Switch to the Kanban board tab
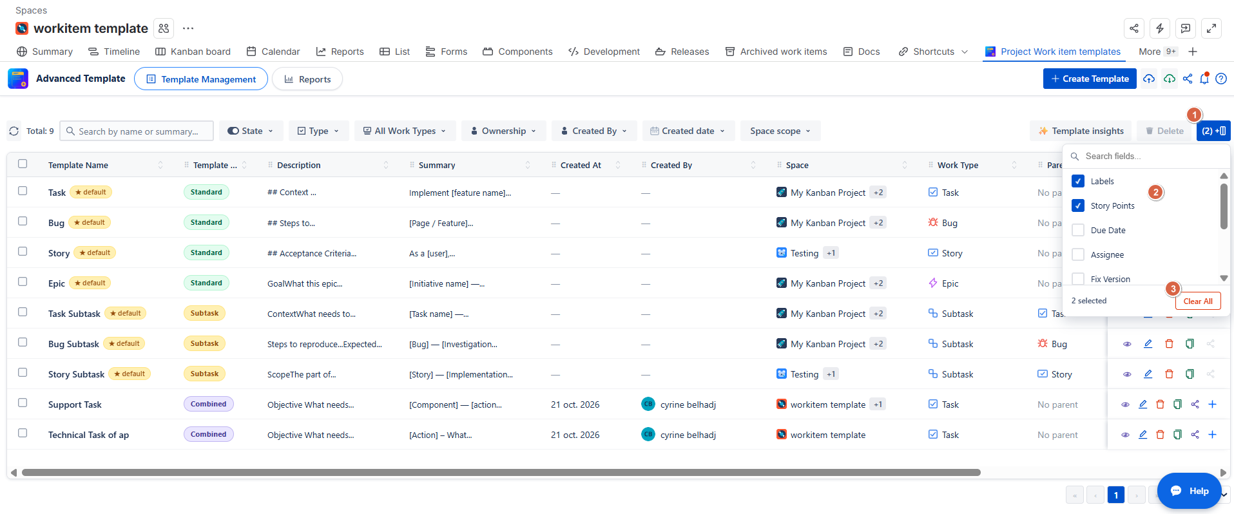 193,52
